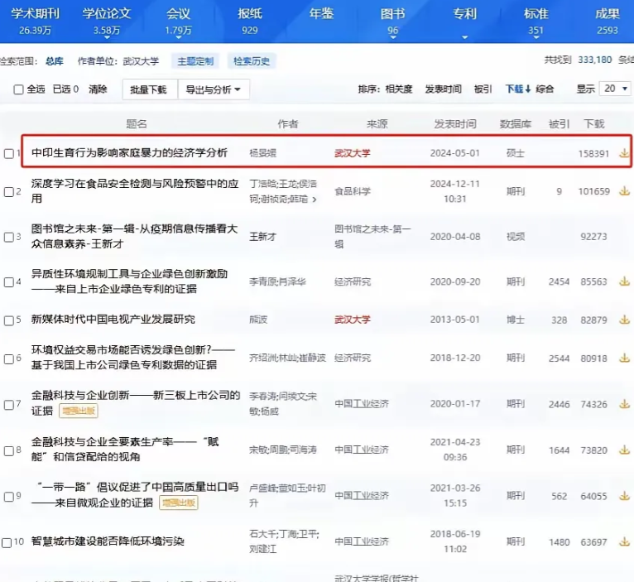Click the 题名 column header

tap(137, 123)
